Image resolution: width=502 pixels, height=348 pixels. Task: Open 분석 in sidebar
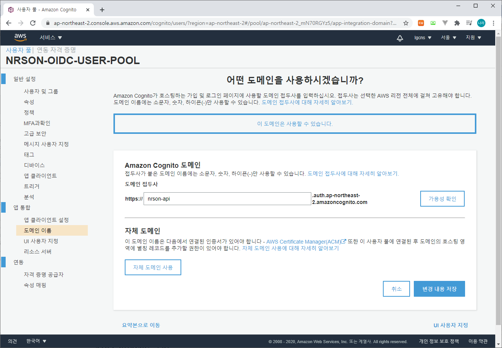click(x=29, y=197)
